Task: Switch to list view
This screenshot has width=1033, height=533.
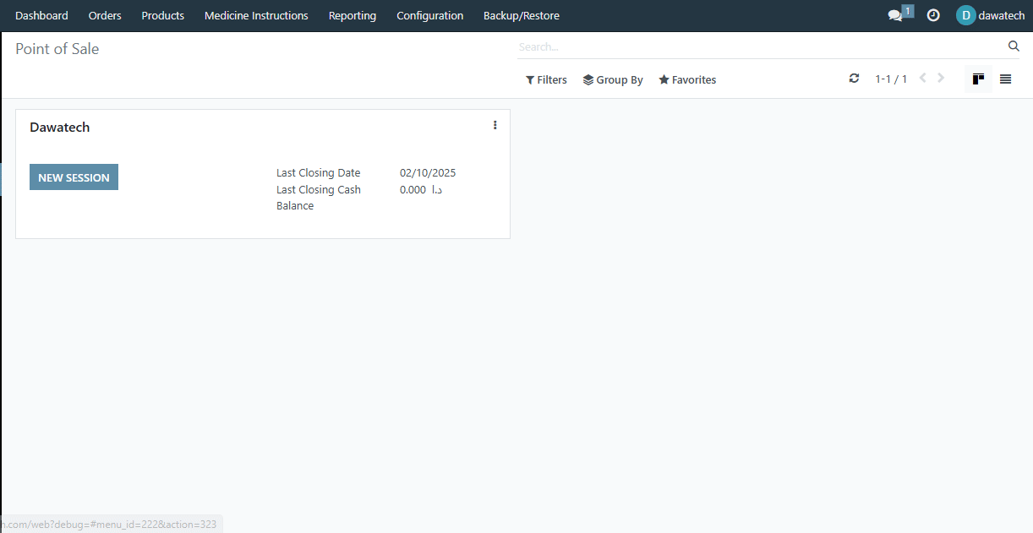Action: tap(1005, 79)
